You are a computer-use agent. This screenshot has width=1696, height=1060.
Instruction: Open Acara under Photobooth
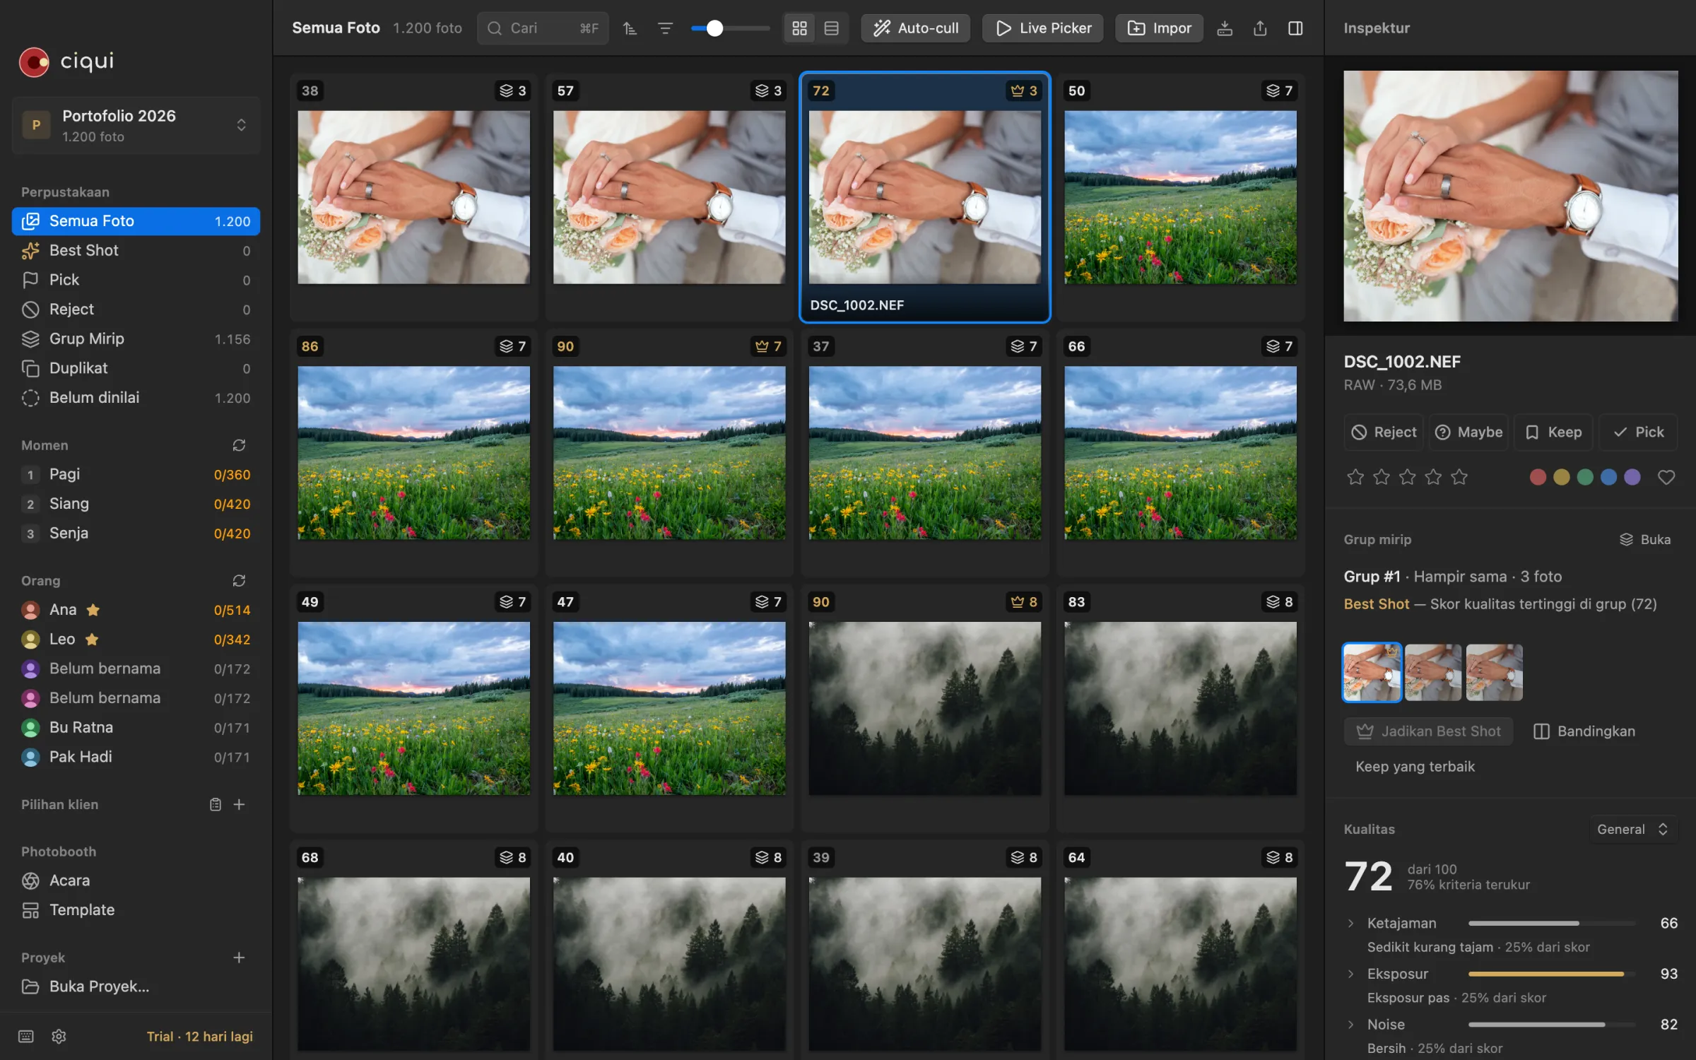(136, 881)
